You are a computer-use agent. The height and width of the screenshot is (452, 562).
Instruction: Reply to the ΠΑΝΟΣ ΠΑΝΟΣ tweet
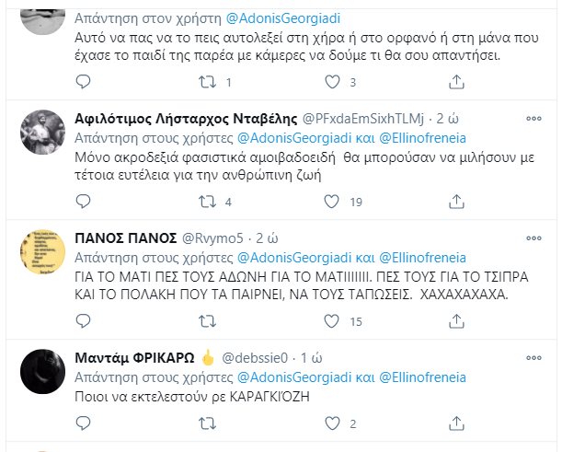83,321
